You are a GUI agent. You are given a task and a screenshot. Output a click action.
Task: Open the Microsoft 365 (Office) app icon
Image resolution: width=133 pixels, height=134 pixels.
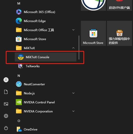(19, 12)
